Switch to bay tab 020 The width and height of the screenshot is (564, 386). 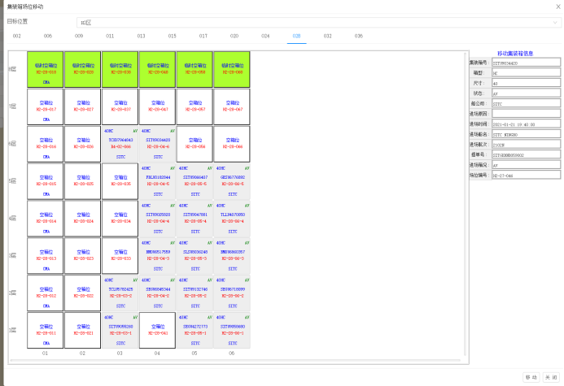tap(234, 36)
